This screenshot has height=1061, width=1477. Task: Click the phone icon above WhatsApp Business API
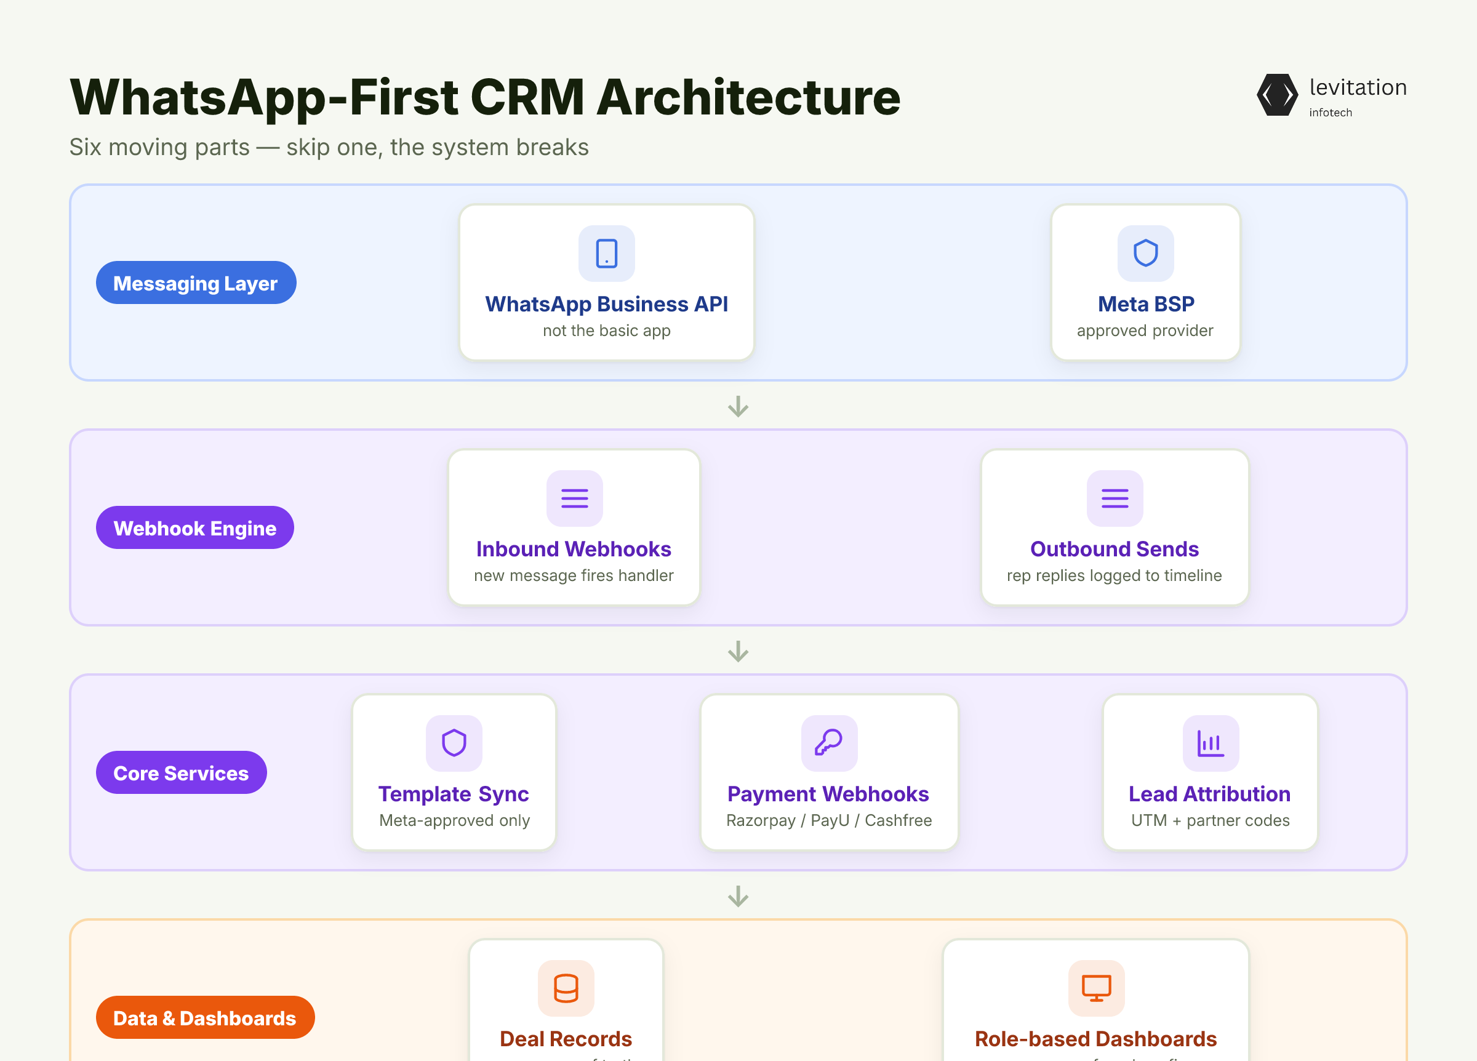pos(606,254)
